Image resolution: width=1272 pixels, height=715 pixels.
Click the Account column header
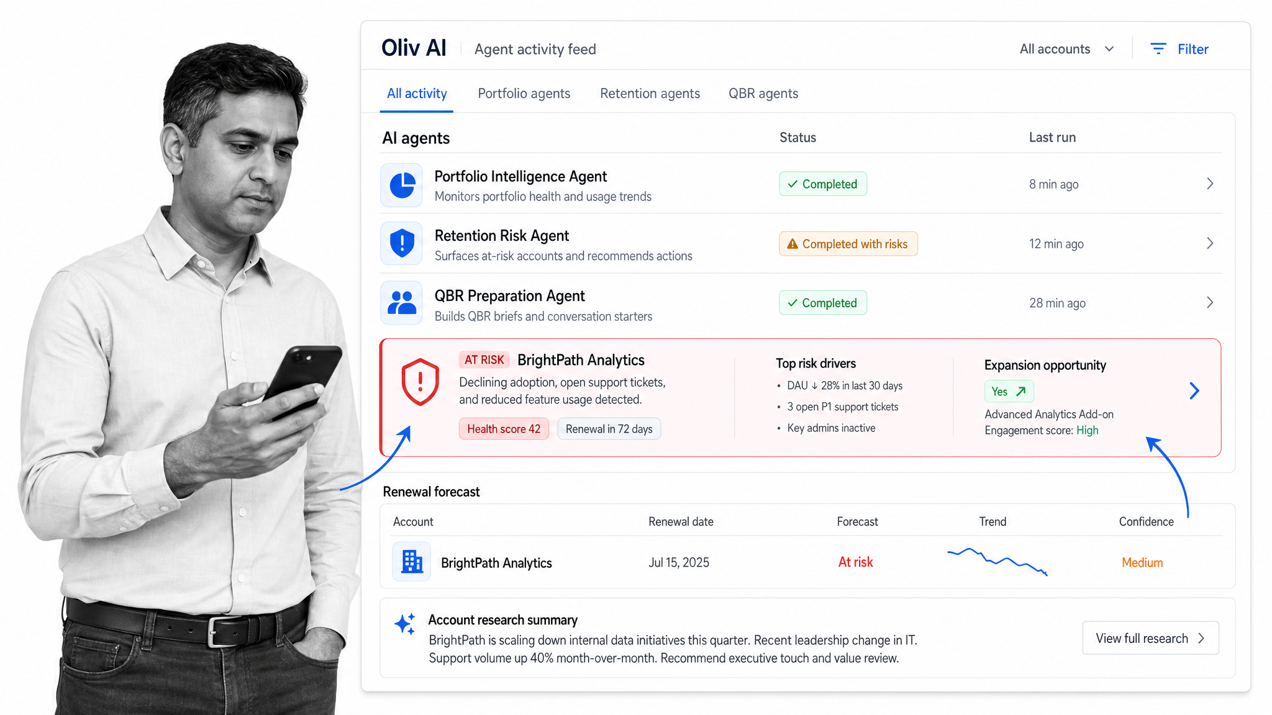(x=413, y=521)
